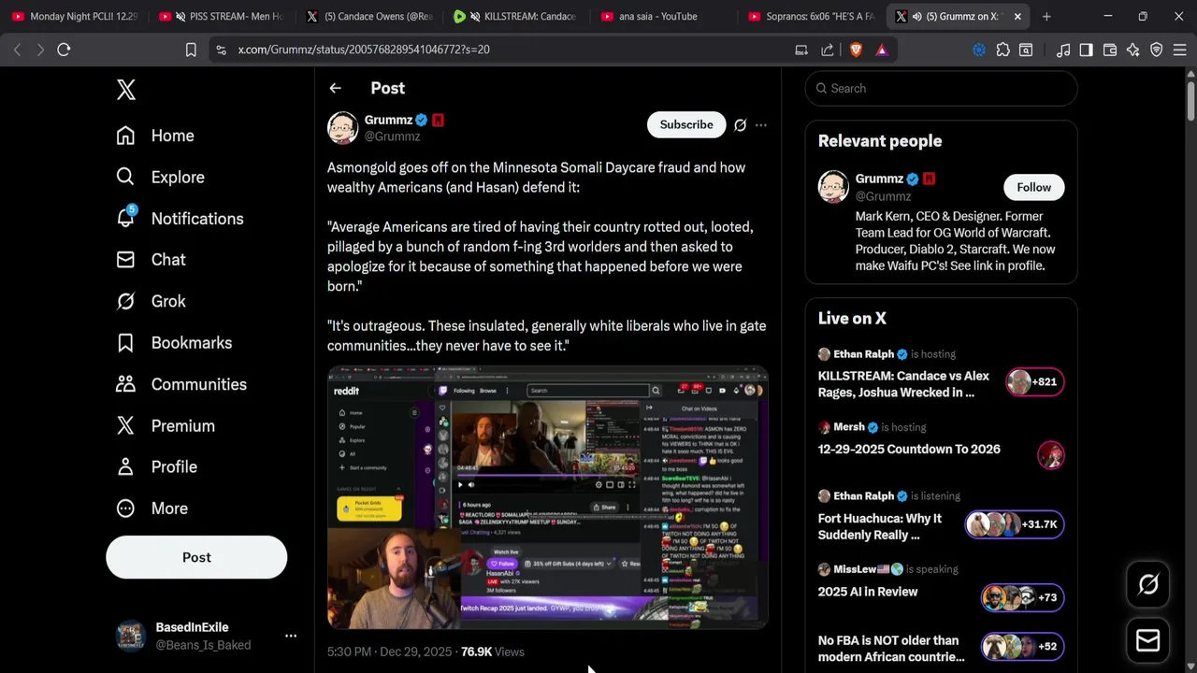Open Communities from the sidebar

point(181,384)
